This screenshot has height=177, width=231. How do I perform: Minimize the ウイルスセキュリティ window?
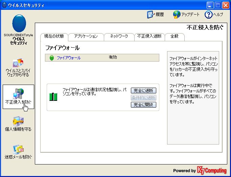pos(210,5)
